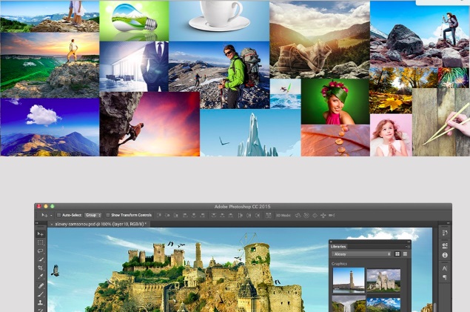
Task: Click the green-jacket hiker photo in collage
Action: coord(235,74)
